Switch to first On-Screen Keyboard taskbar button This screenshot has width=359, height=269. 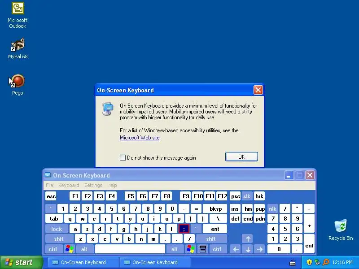coord(83,262)
